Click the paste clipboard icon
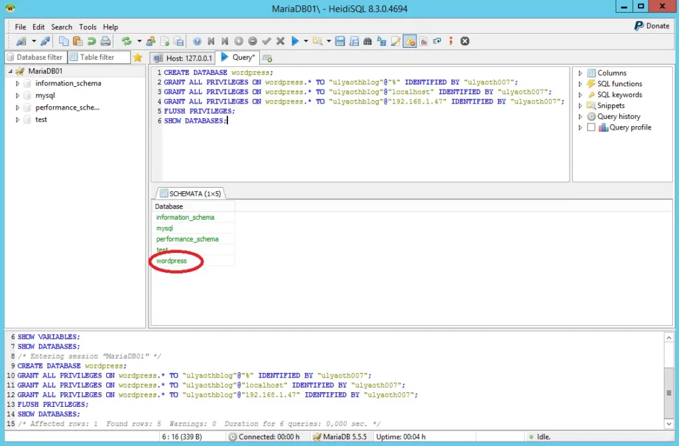Viewport: 679px width, 446px height. pos(78,41)
